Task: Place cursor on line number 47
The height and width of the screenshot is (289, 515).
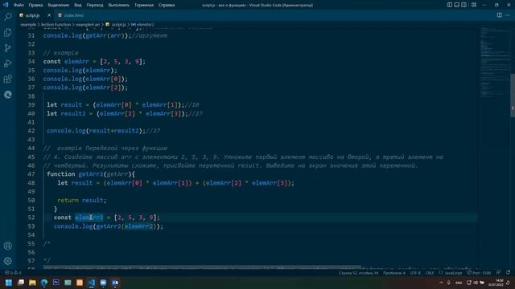Action: coord(31,174)
